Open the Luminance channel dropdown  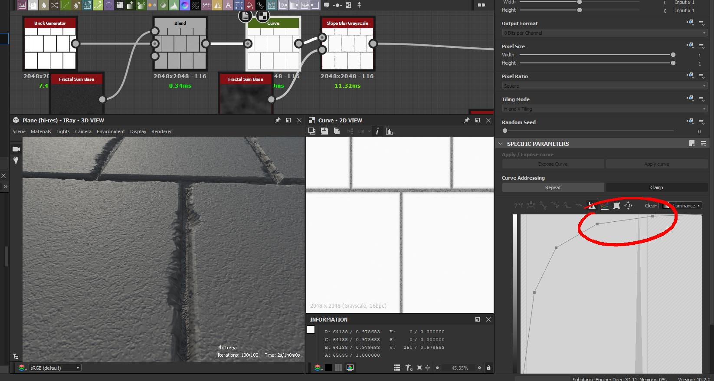point(681,206)
